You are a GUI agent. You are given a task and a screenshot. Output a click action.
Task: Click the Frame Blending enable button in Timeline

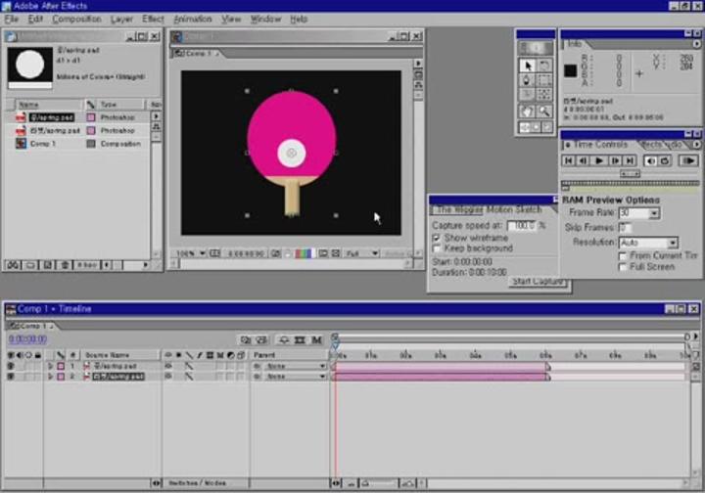[x=300, y=339]
